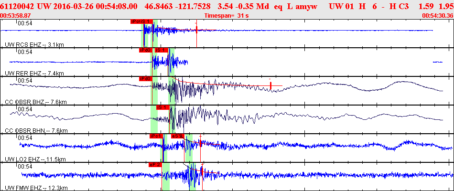Select station label UW LO2 EHZ -- 11.5km

[x=35, y=159]
